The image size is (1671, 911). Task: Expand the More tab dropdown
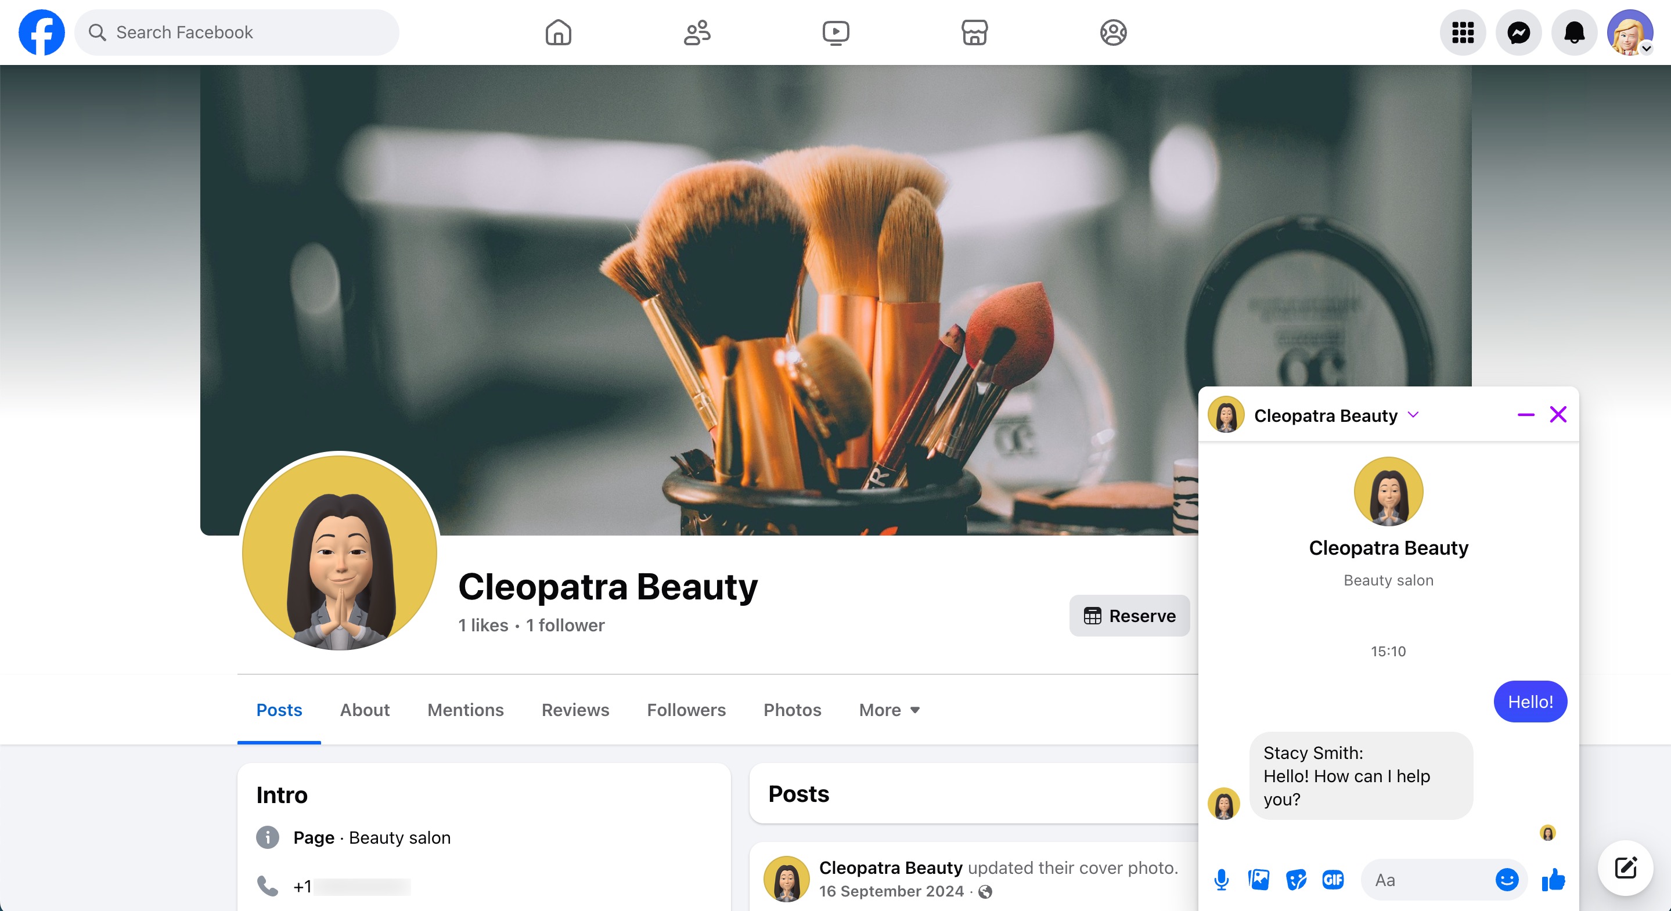coord(889,710)
